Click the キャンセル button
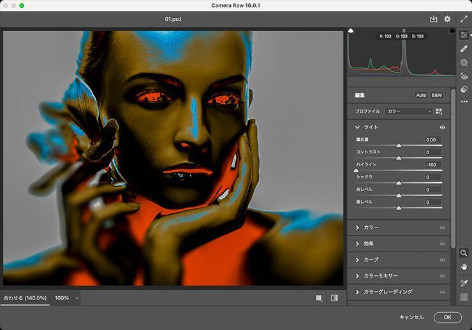The height and width of the screenshot is (330, 472). (411, 317)
